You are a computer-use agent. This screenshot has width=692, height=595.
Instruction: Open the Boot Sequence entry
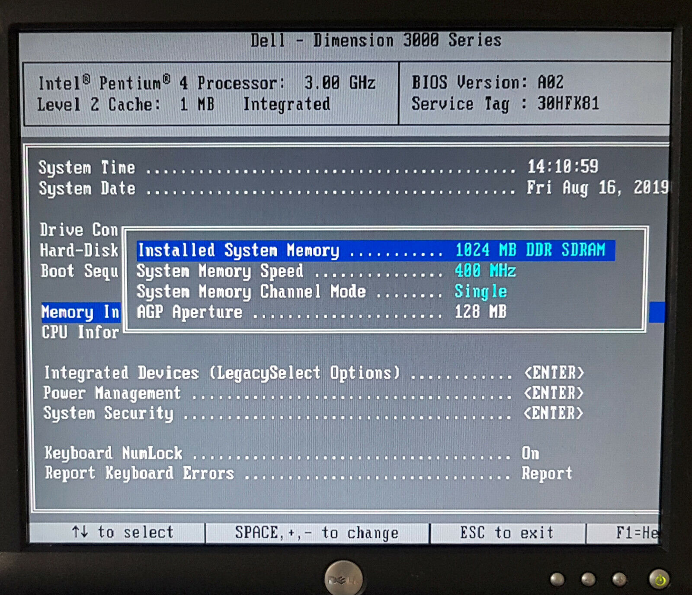pyautogui.click(x=79, y=271)
